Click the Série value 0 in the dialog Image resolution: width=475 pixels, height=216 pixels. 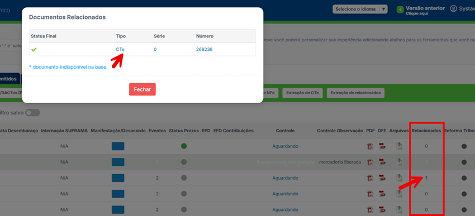click(x=155, y=49)
